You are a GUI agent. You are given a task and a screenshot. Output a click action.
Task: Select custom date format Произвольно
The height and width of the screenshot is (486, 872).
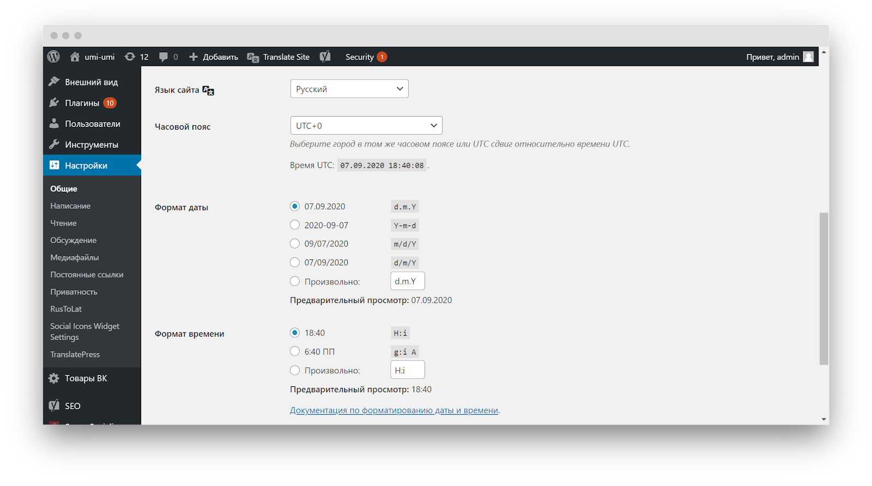pos(295,281)
